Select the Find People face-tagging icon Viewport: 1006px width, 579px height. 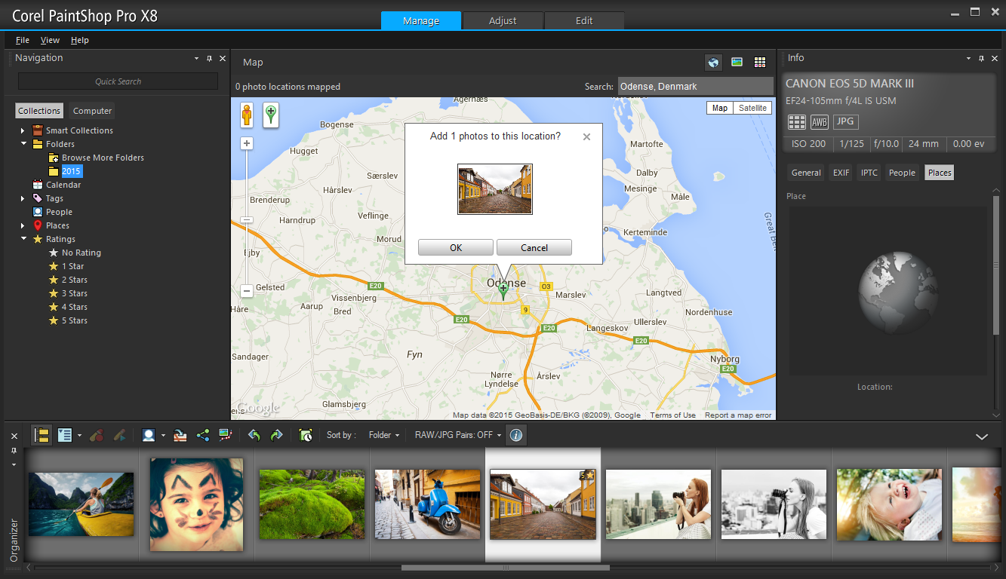(x=148, y=435)
